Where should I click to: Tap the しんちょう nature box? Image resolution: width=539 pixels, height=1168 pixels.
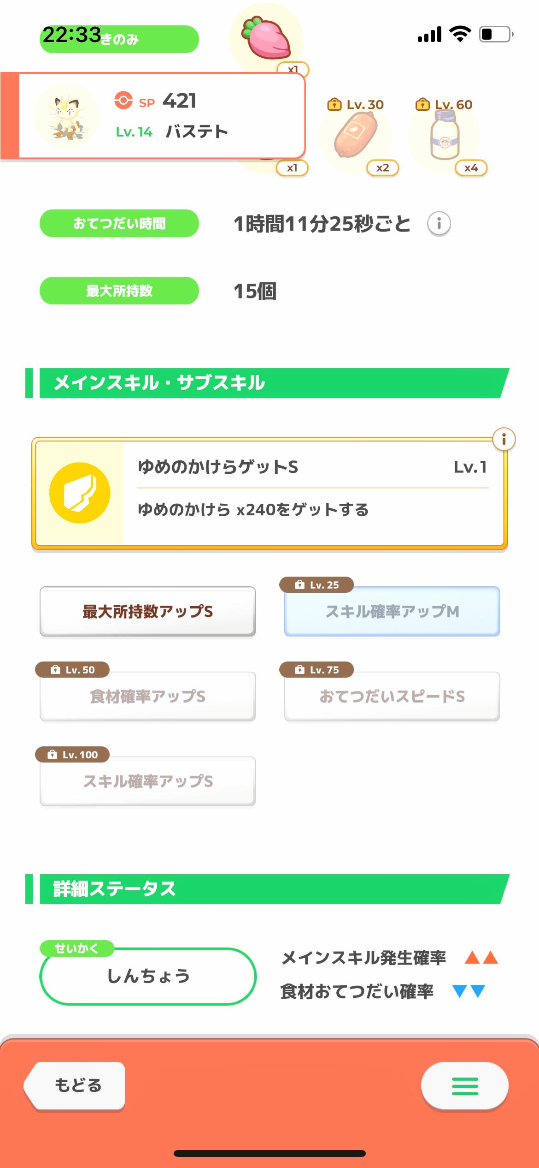click(148, 976)
